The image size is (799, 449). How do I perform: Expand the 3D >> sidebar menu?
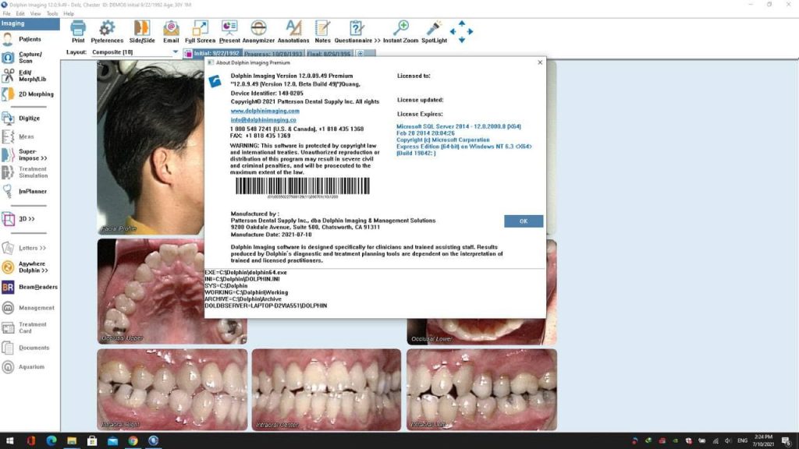point(27,219)
